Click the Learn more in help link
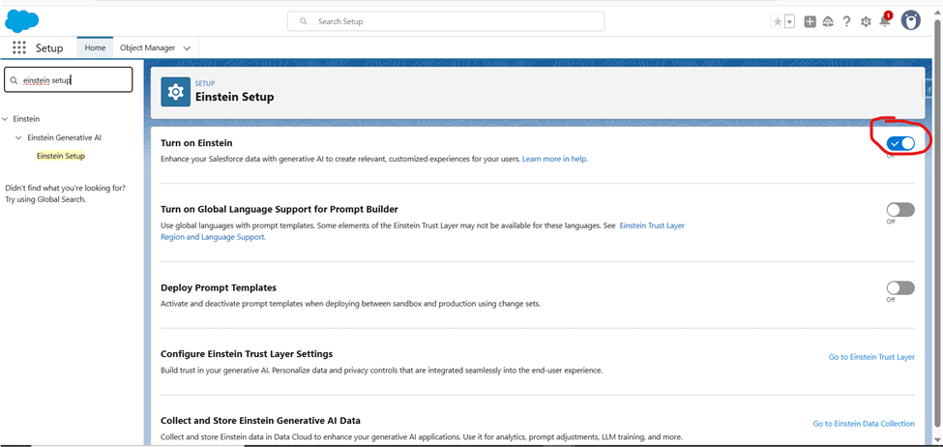Screen dimensions: 943x447 [554, 160]
